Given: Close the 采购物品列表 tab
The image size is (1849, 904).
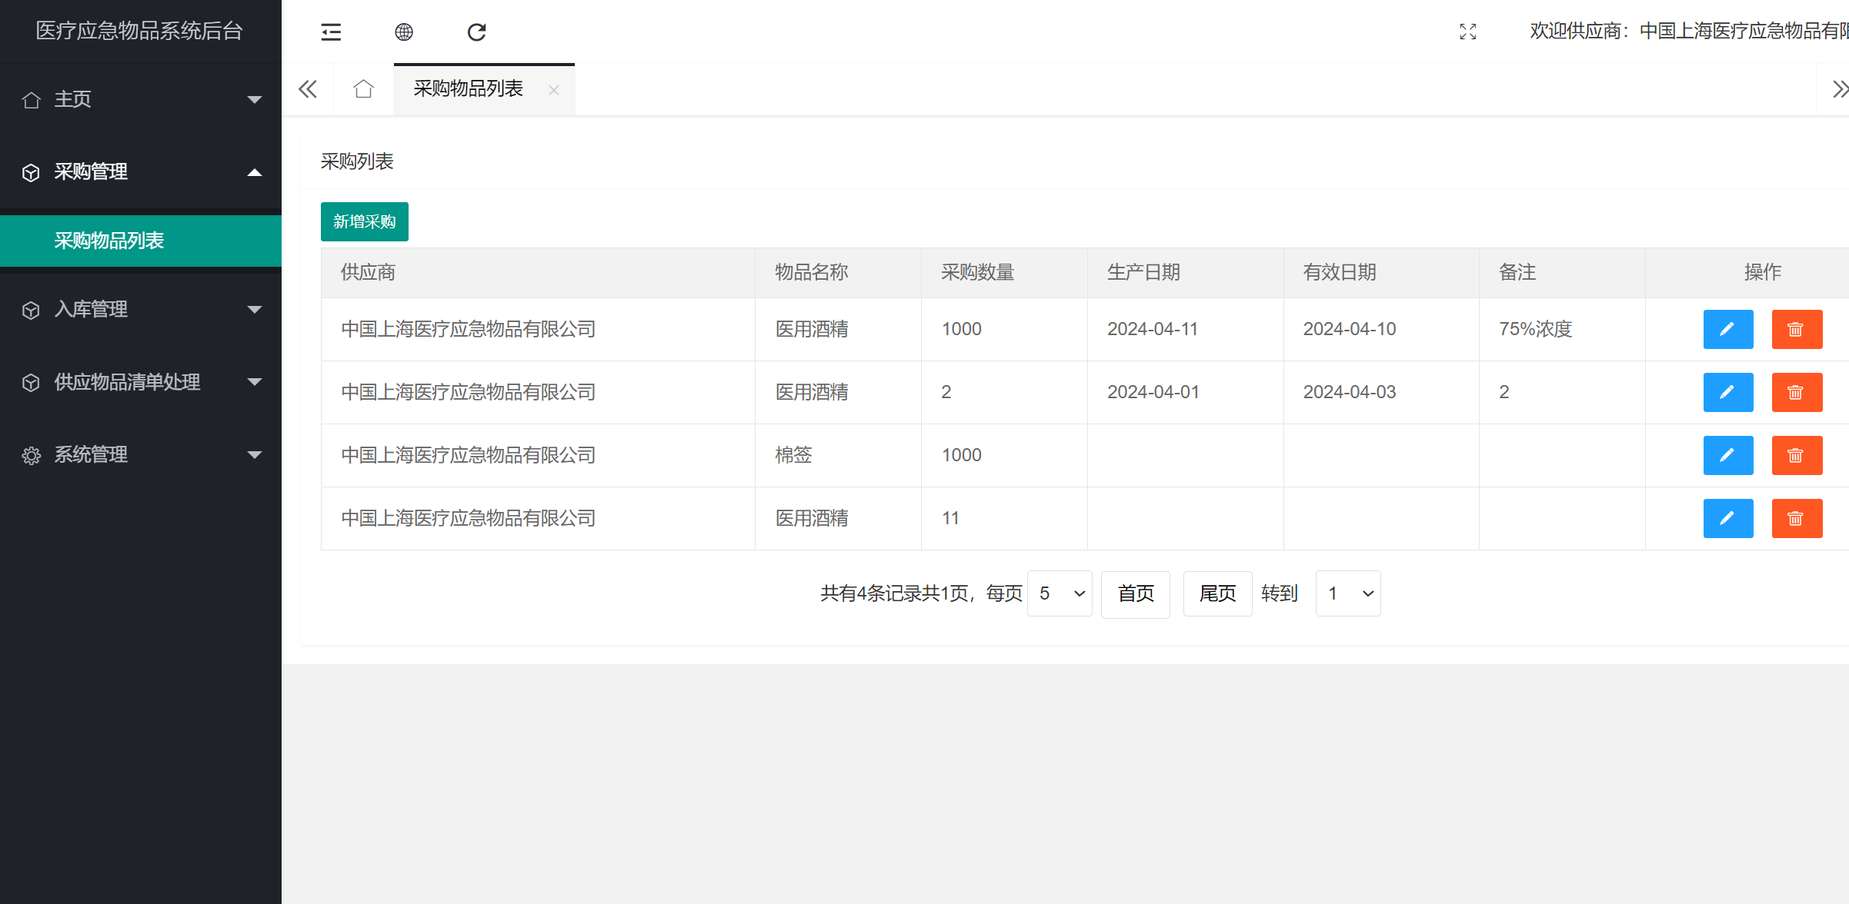Looking at the screenshot, I should click(553, 90).
